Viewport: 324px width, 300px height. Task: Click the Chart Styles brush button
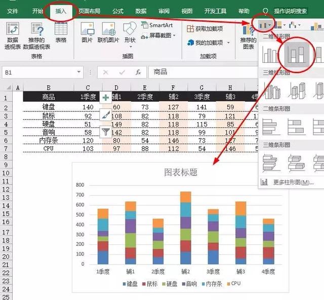(x=106, y=115)
